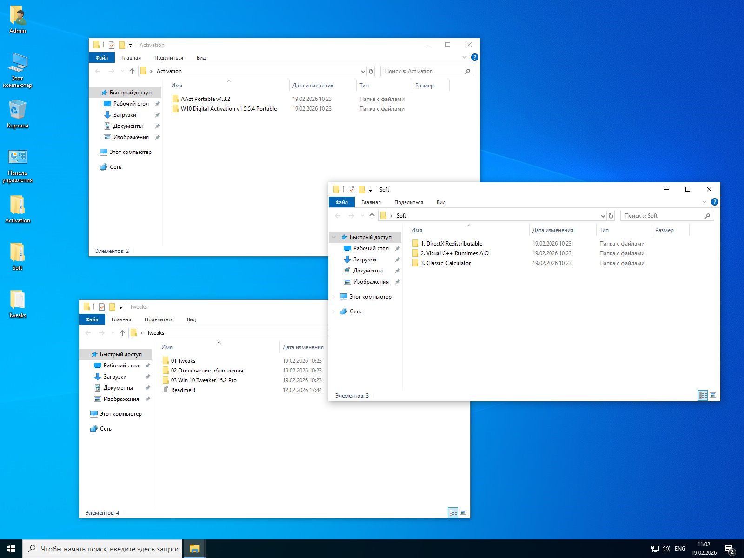Open the Вид tab in Soft window
Viewport: 744px width, 558px height.
point(441,202)
